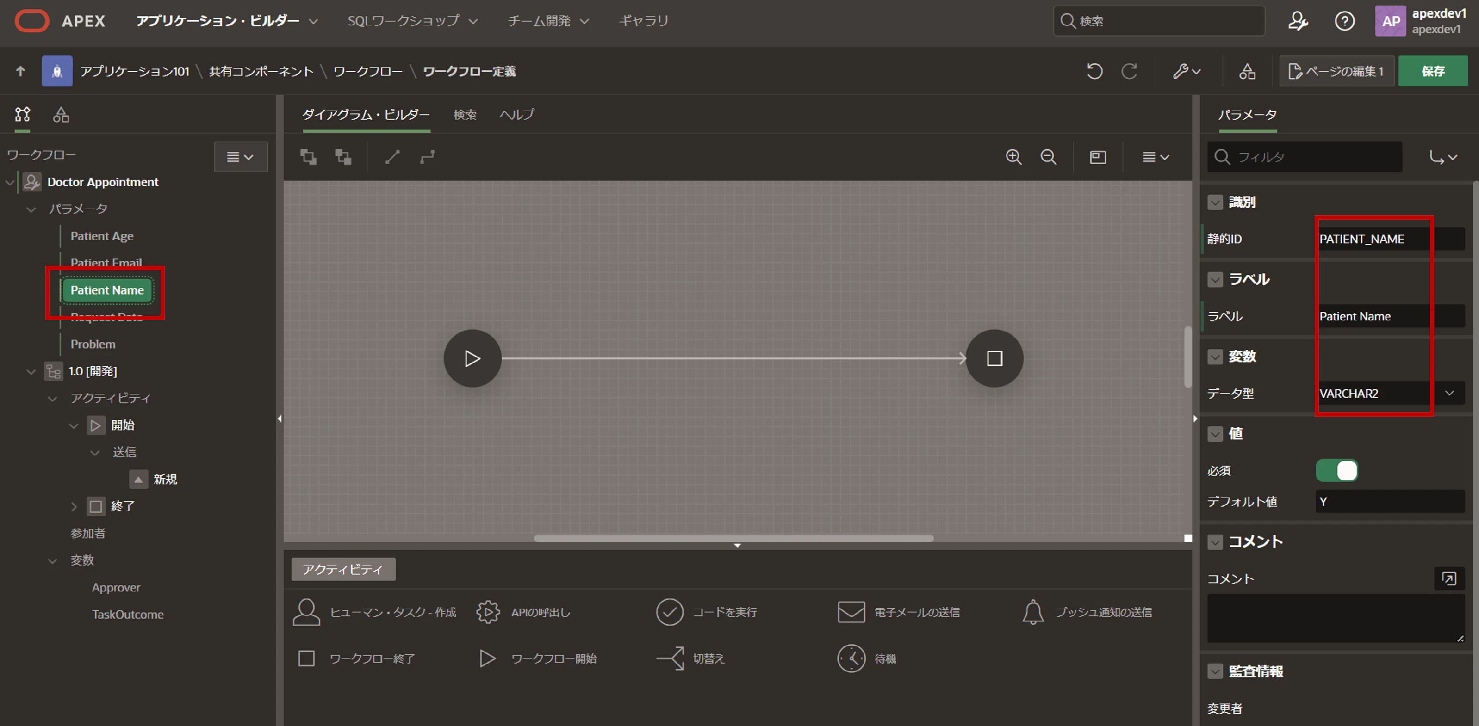Toggle the 必須 required switch
This screenshot has width=1479, height=726.
(x=1336, y=471)
